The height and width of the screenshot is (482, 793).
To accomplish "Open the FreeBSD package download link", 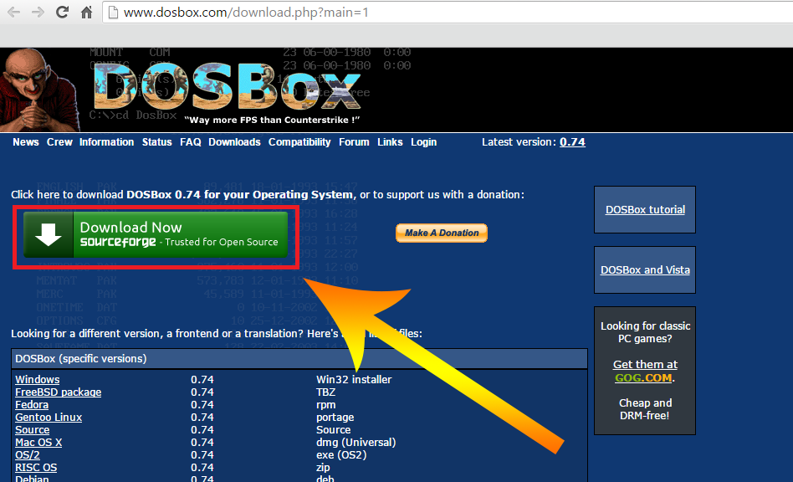I will point(59,392).
